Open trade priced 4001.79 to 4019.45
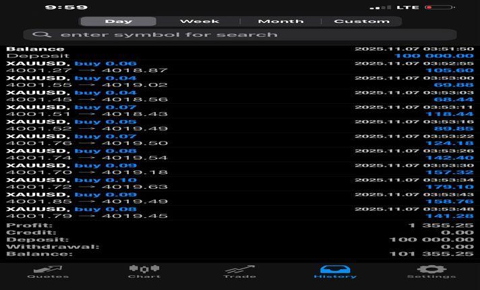 (x=240, y=212)
